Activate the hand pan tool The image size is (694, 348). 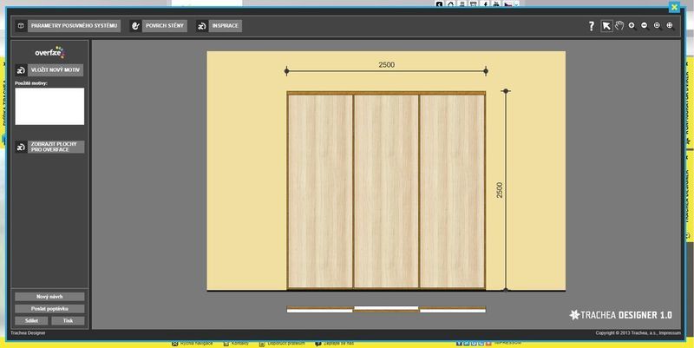point(619,26)
